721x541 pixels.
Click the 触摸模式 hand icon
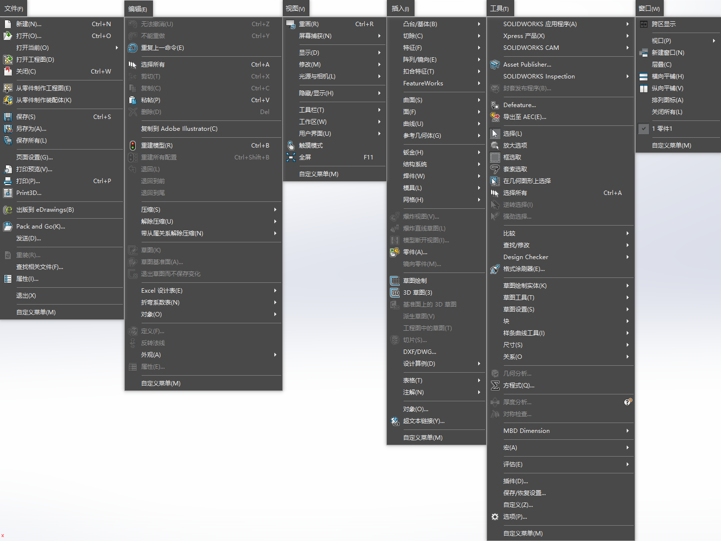[291, 146]
